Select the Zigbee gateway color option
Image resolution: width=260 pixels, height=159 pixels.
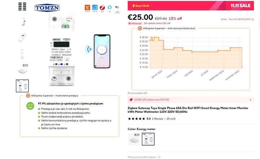point(134,139)
